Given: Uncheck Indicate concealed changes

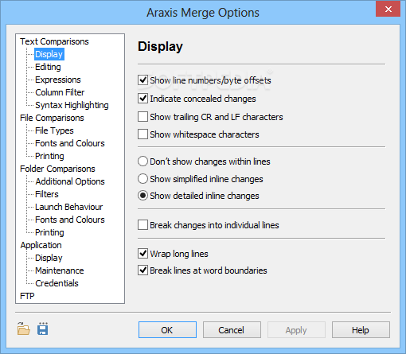Looking at the screenshot, I should click(x=142, y=99).
